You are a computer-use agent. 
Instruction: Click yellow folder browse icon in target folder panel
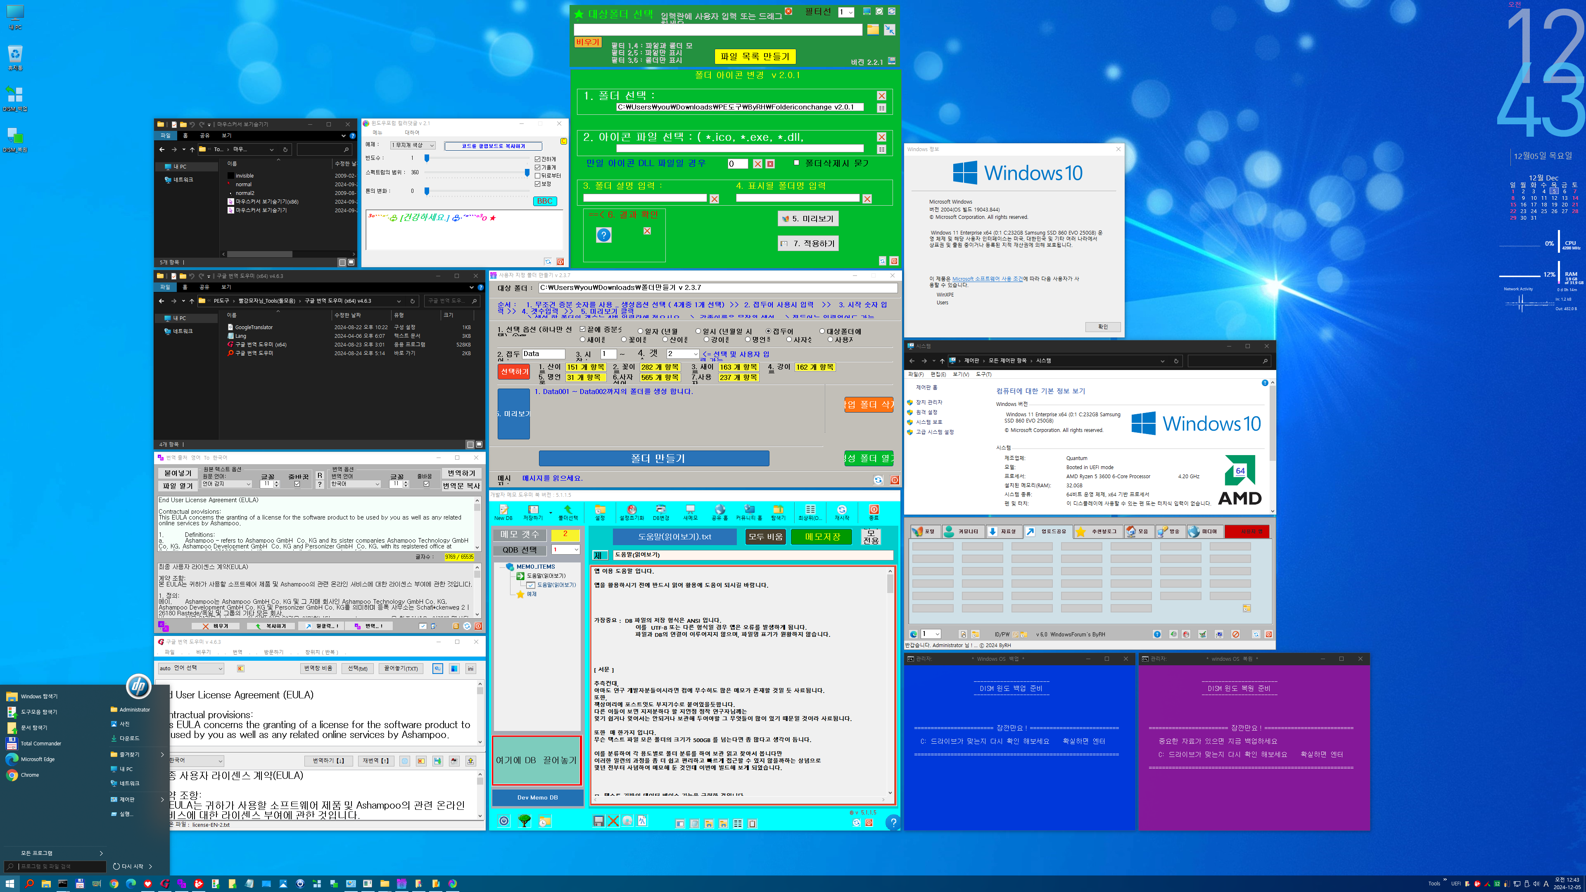pyautogui.click(x=873, y=30)
